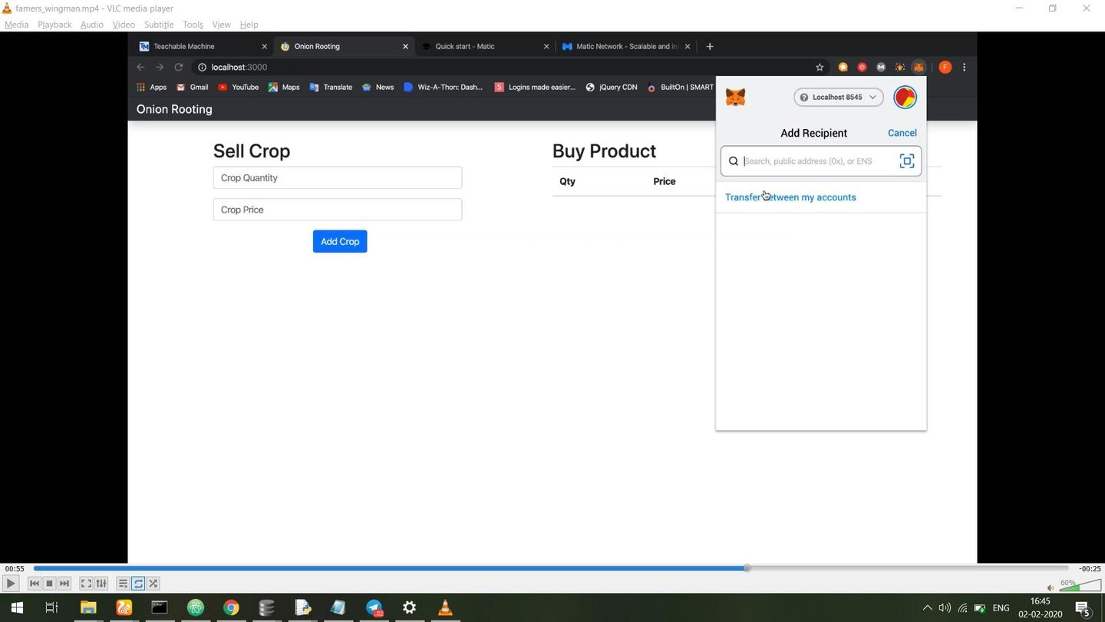Open the View menu in VLC

click(x=221, y=25)
